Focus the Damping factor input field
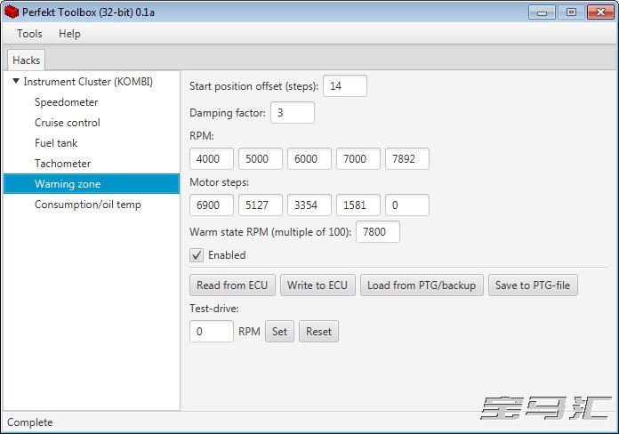Image resolution: width=619 pixels, height=434 pixels. click(x=292, y=113)
